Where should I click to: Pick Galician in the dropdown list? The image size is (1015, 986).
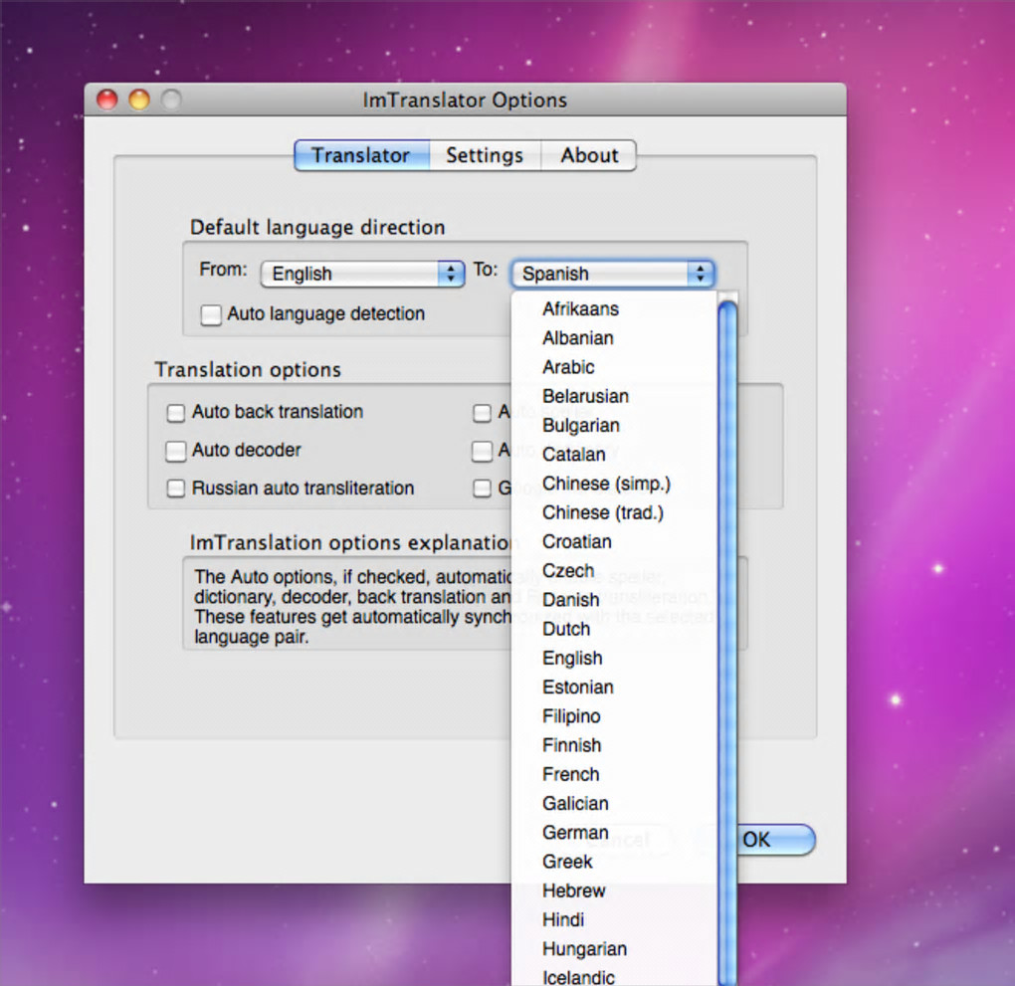pyautogui.click(x=615, y=804)
